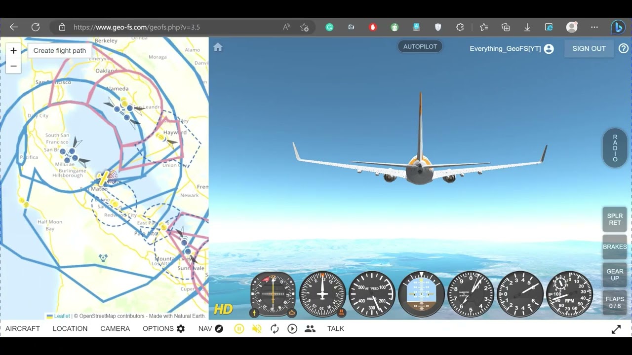Zoom in on the map
This screenshot has width=632, height=355.
13,50
